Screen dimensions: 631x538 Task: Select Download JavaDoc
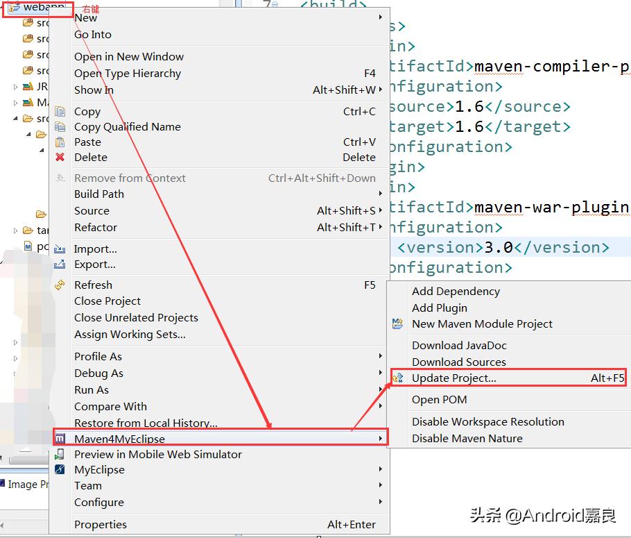[509, 346]
